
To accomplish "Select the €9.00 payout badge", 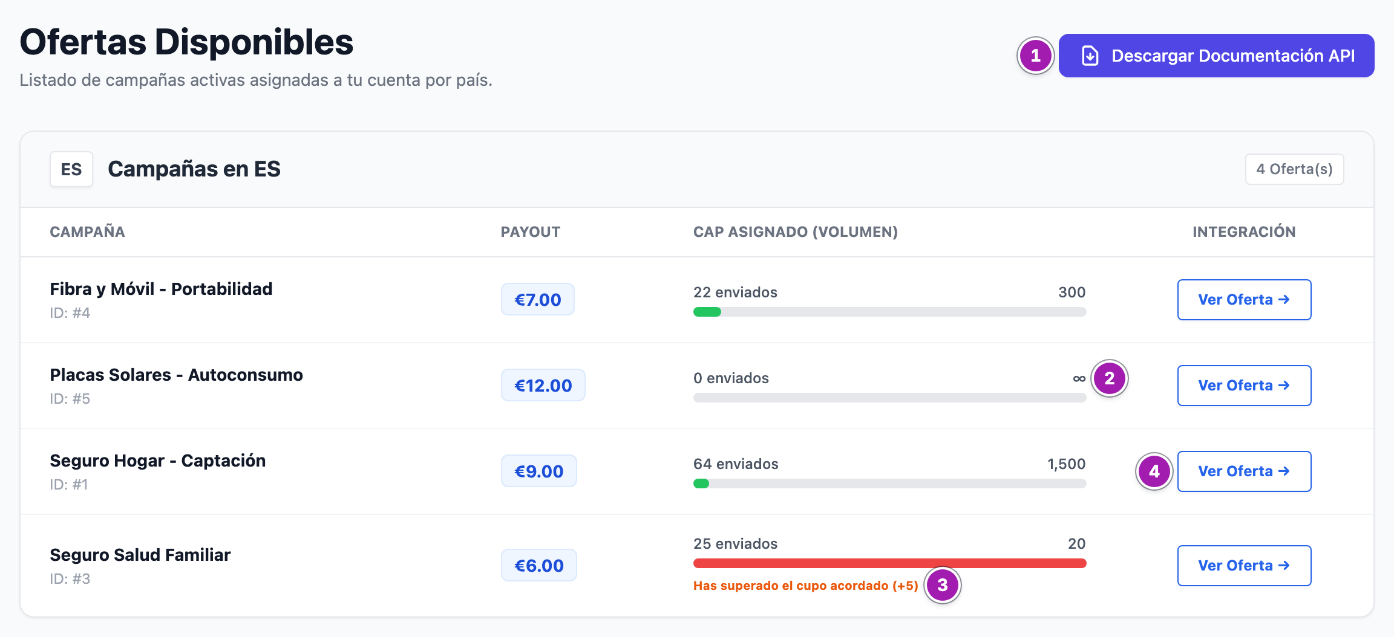I will coord(539,471).
